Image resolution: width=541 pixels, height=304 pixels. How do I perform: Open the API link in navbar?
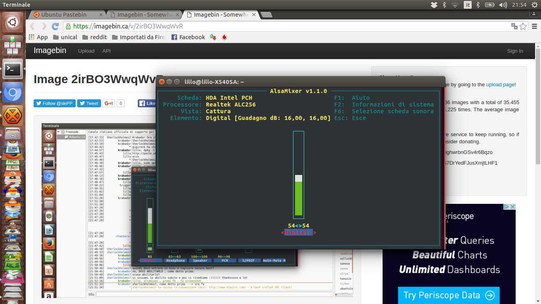click(x=107, y=51)
